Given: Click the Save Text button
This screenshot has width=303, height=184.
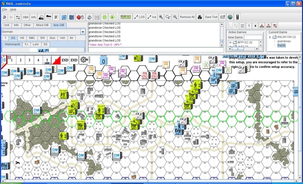Looking at the screenshot, I should [x=211, y=17].
